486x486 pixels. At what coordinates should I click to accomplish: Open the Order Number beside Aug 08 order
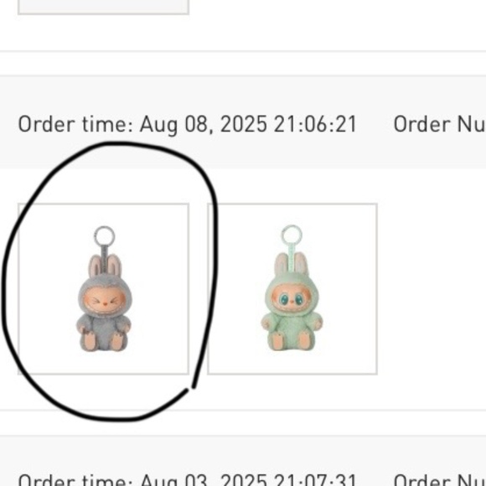(x=440, y=124)
